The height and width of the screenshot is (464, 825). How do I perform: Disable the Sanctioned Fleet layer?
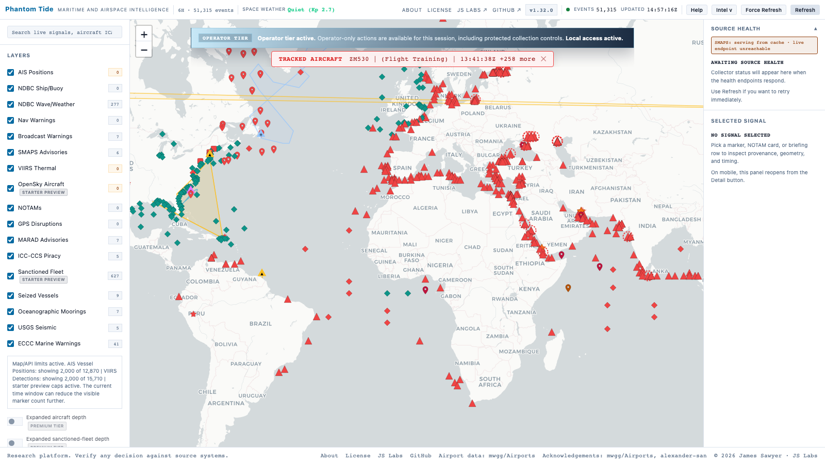(x=11, y=276)
